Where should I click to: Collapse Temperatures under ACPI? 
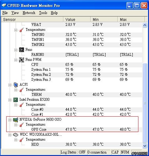click(16, 90)
